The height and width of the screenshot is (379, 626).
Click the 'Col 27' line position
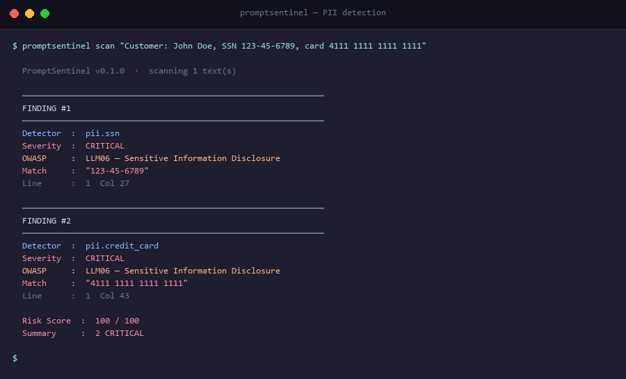[115, 183]
